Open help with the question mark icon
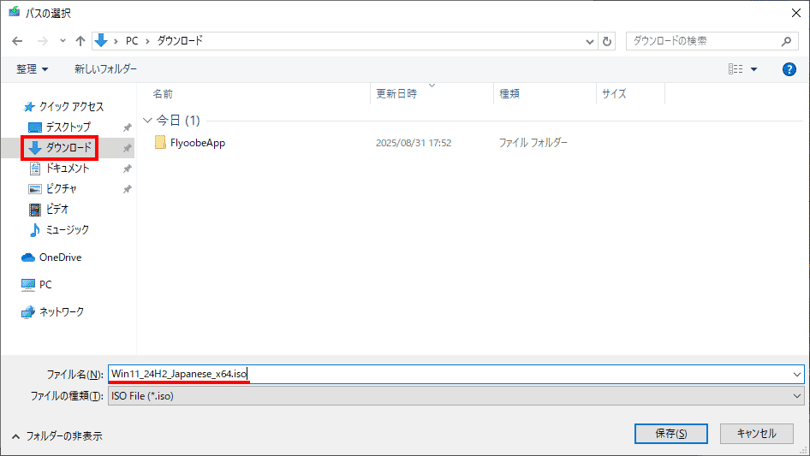The image size is (810, 456). click(x=789, y=69)
